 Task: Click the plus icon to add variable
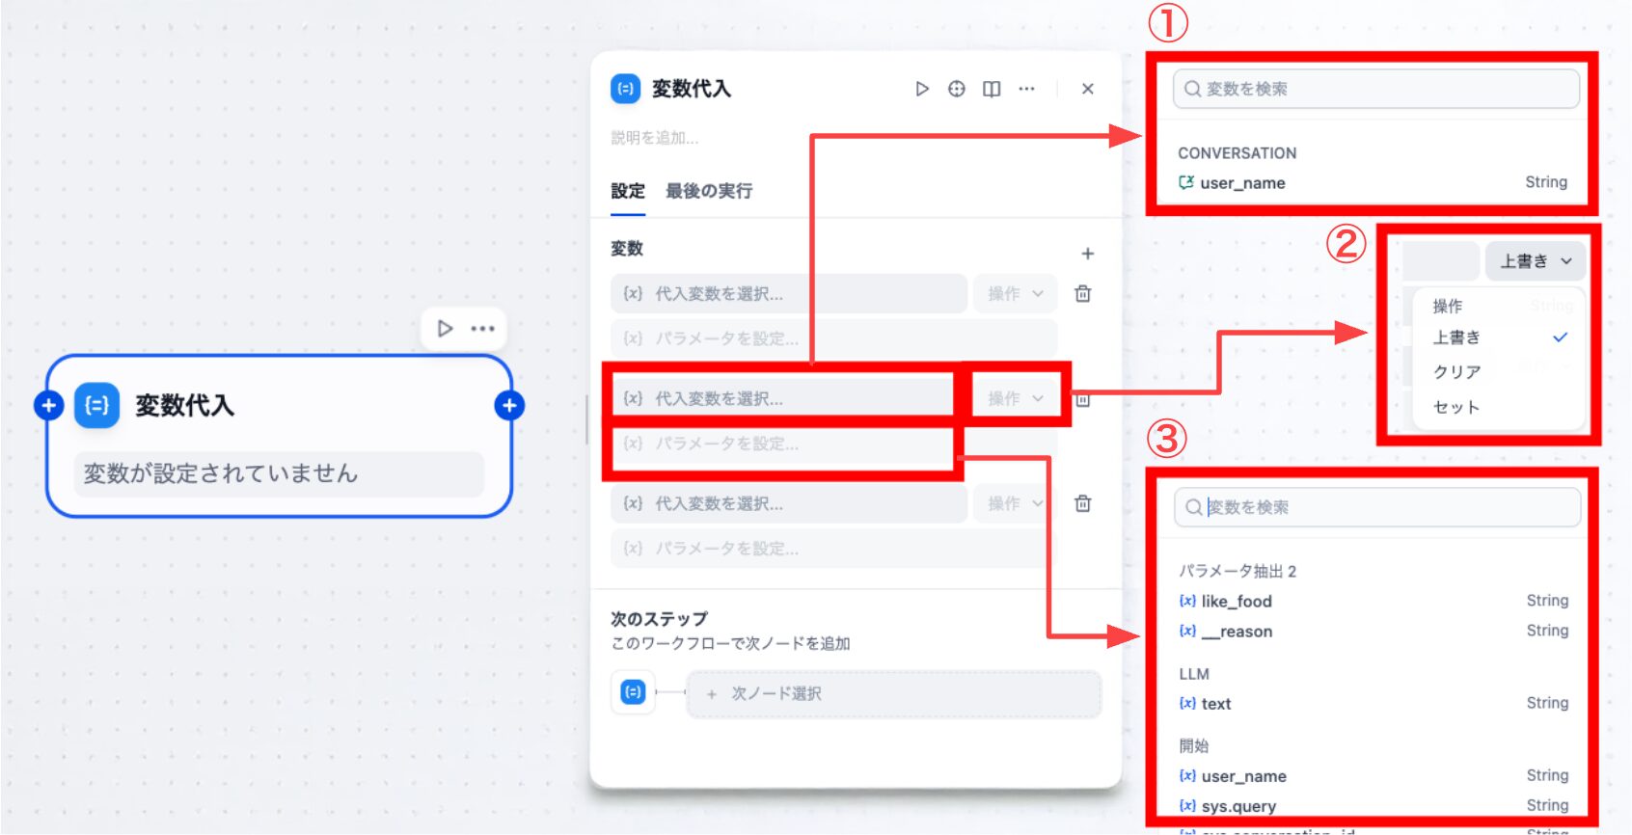point(1087,254)
